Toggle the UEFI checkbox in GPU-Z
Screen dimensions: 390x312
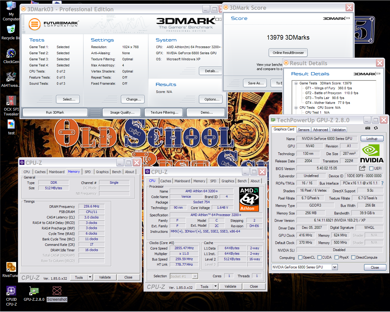(371, 168)
